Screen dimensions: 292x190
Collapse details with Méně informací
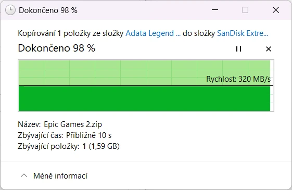[54, 175]
